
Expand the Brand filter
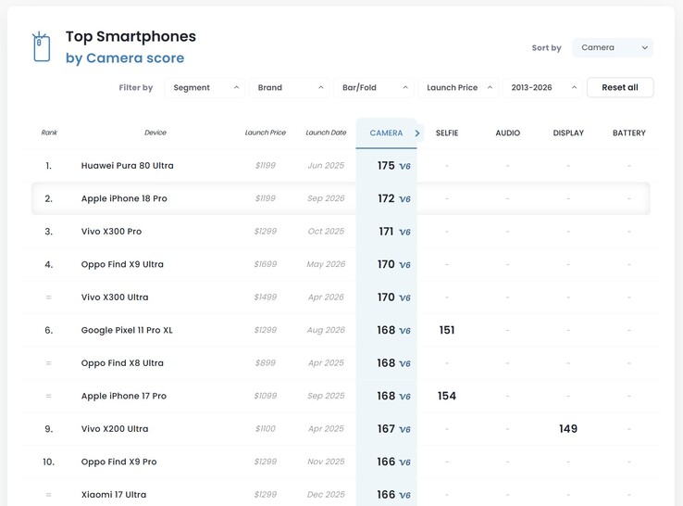(290, 88)
